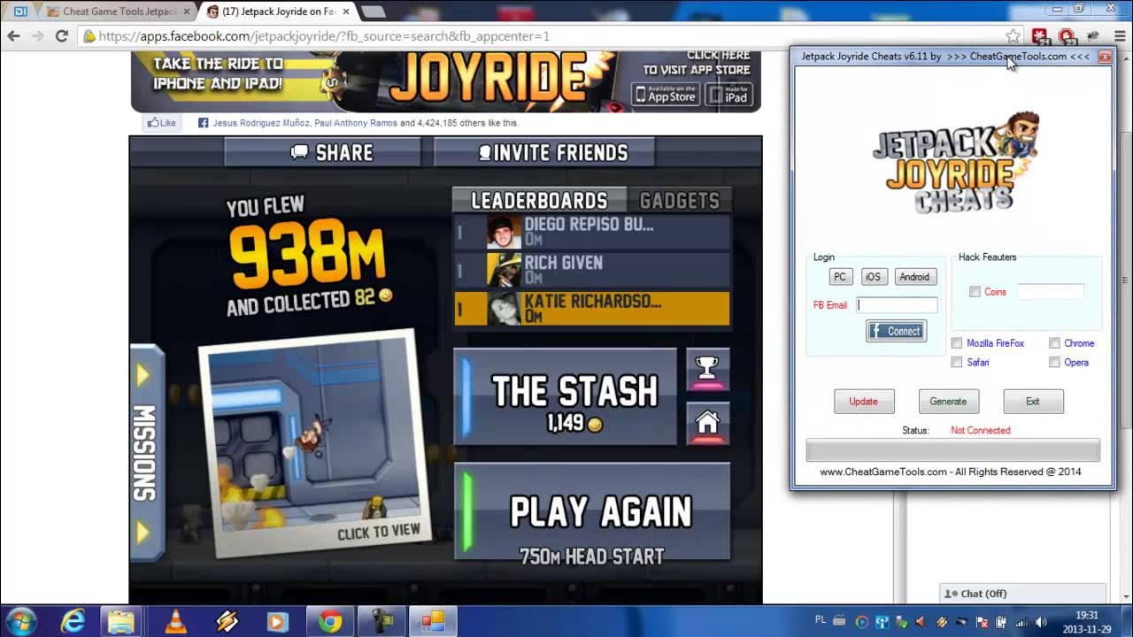Open Facebook Chat (Off) bar
Viewport: 1133px width, 637px height.
(x=1023, y=594)
